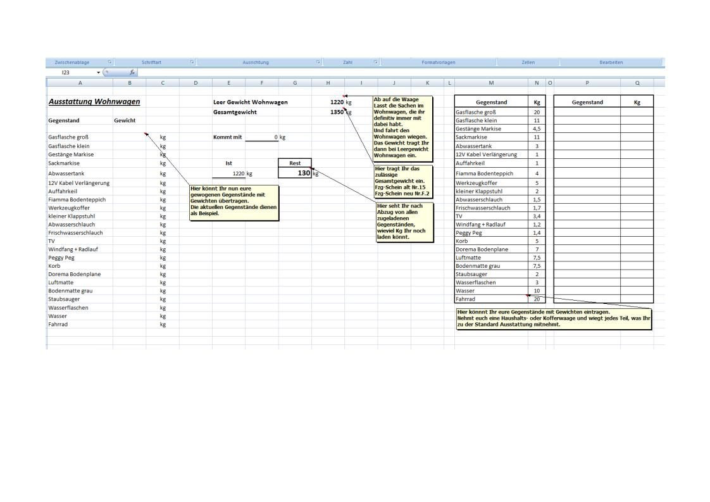
Task: Select column P header
Action: coord(587,83)
